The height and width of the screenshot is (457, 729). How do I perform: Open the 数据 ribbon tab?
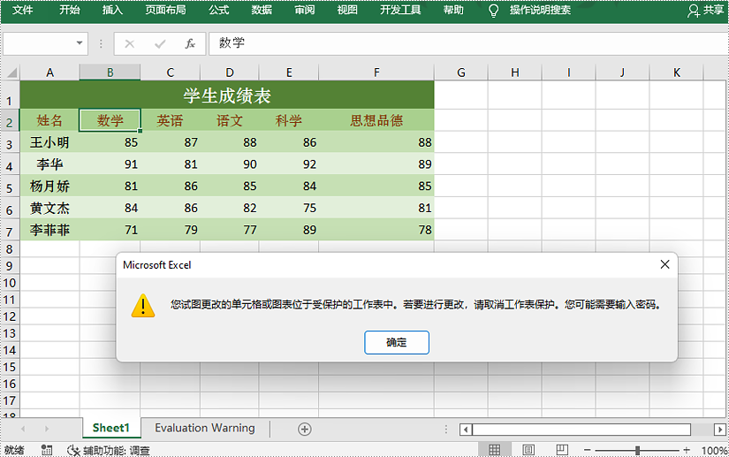[262, 11]
